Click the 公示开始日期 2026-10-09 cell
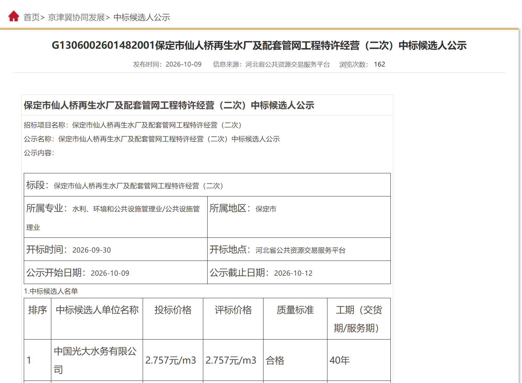 (x=116, y=272)
